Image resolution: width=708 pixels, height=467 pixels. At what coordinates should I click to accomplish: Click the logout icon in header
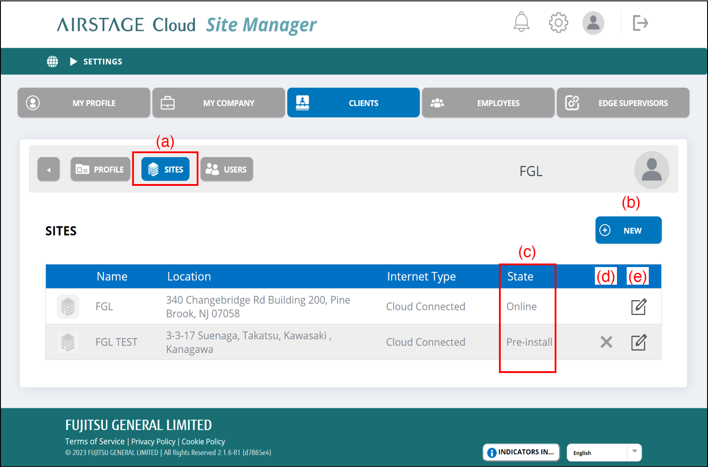[x=640, y=23]
